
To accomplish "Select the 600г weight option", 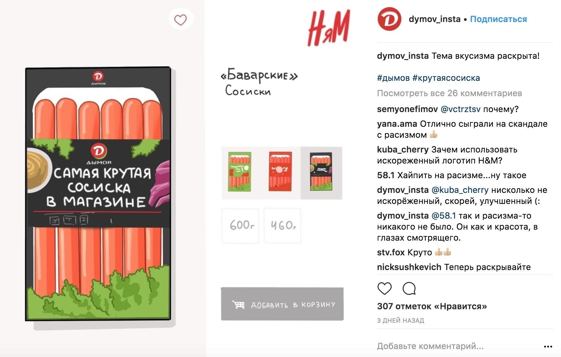I will pyautogui.click(x=240, y=226).
